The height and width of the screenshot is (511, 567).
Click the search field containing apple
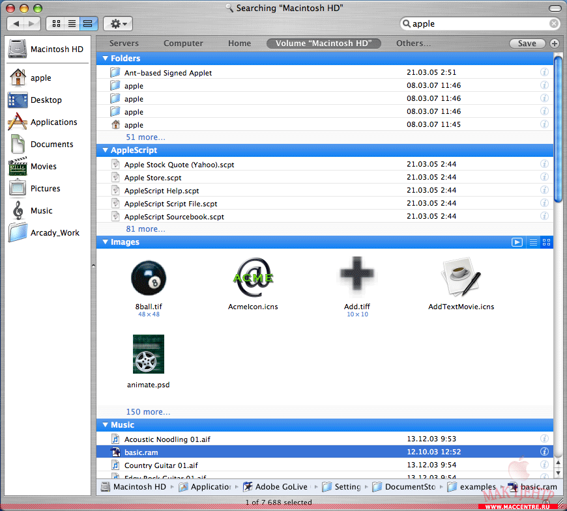(480, 24)
